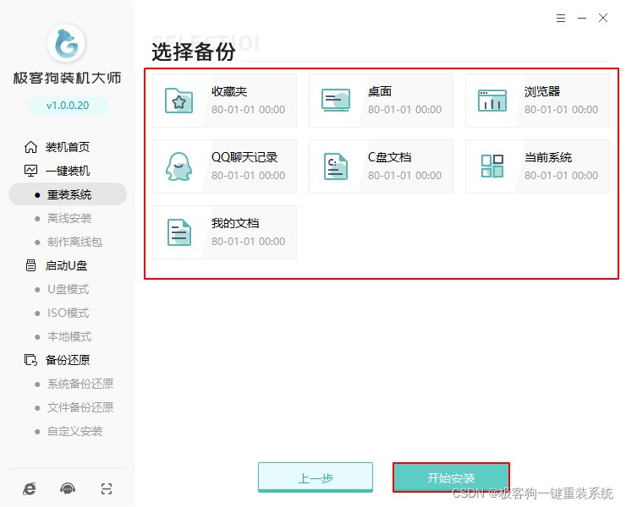Click the 开始安装 start install button
Image resolution: width=626 pixels, height=507 pixels.
click(x=451, y=477)
